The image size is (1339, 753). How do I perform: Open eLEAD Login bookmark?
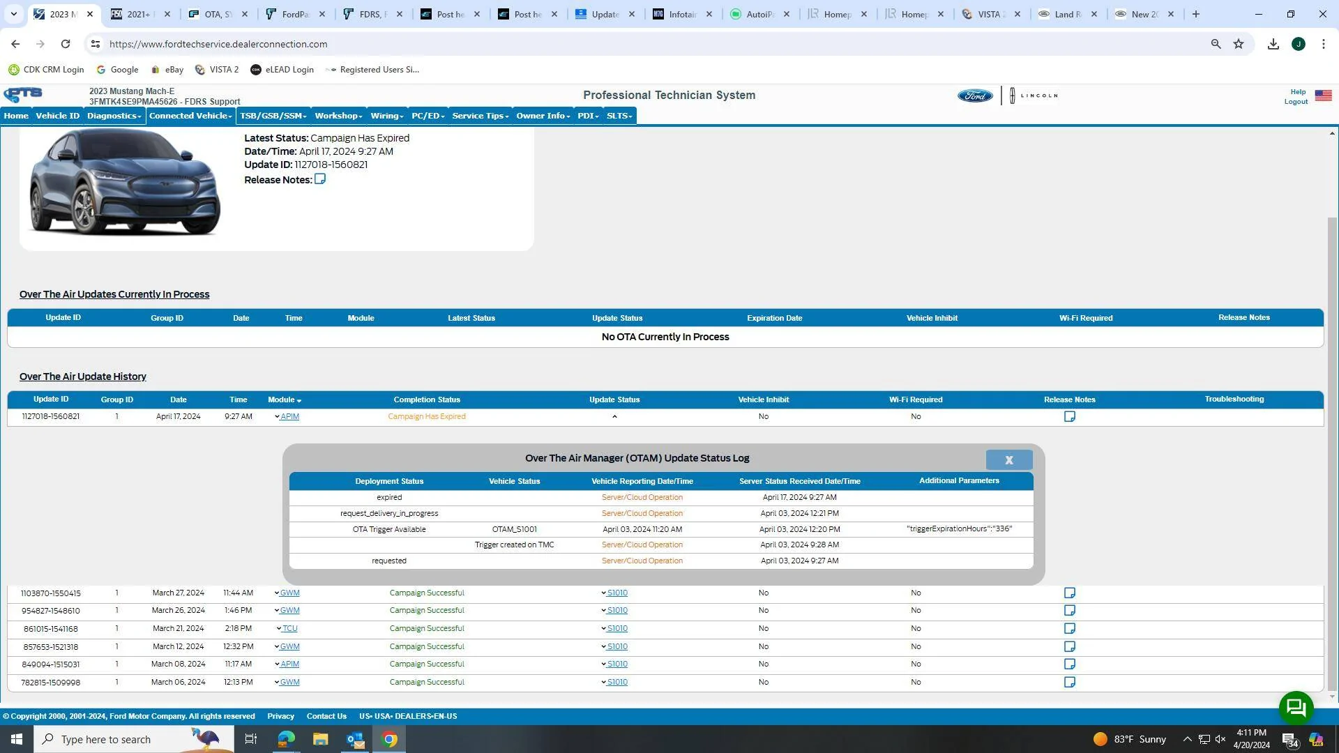(282, 70)
